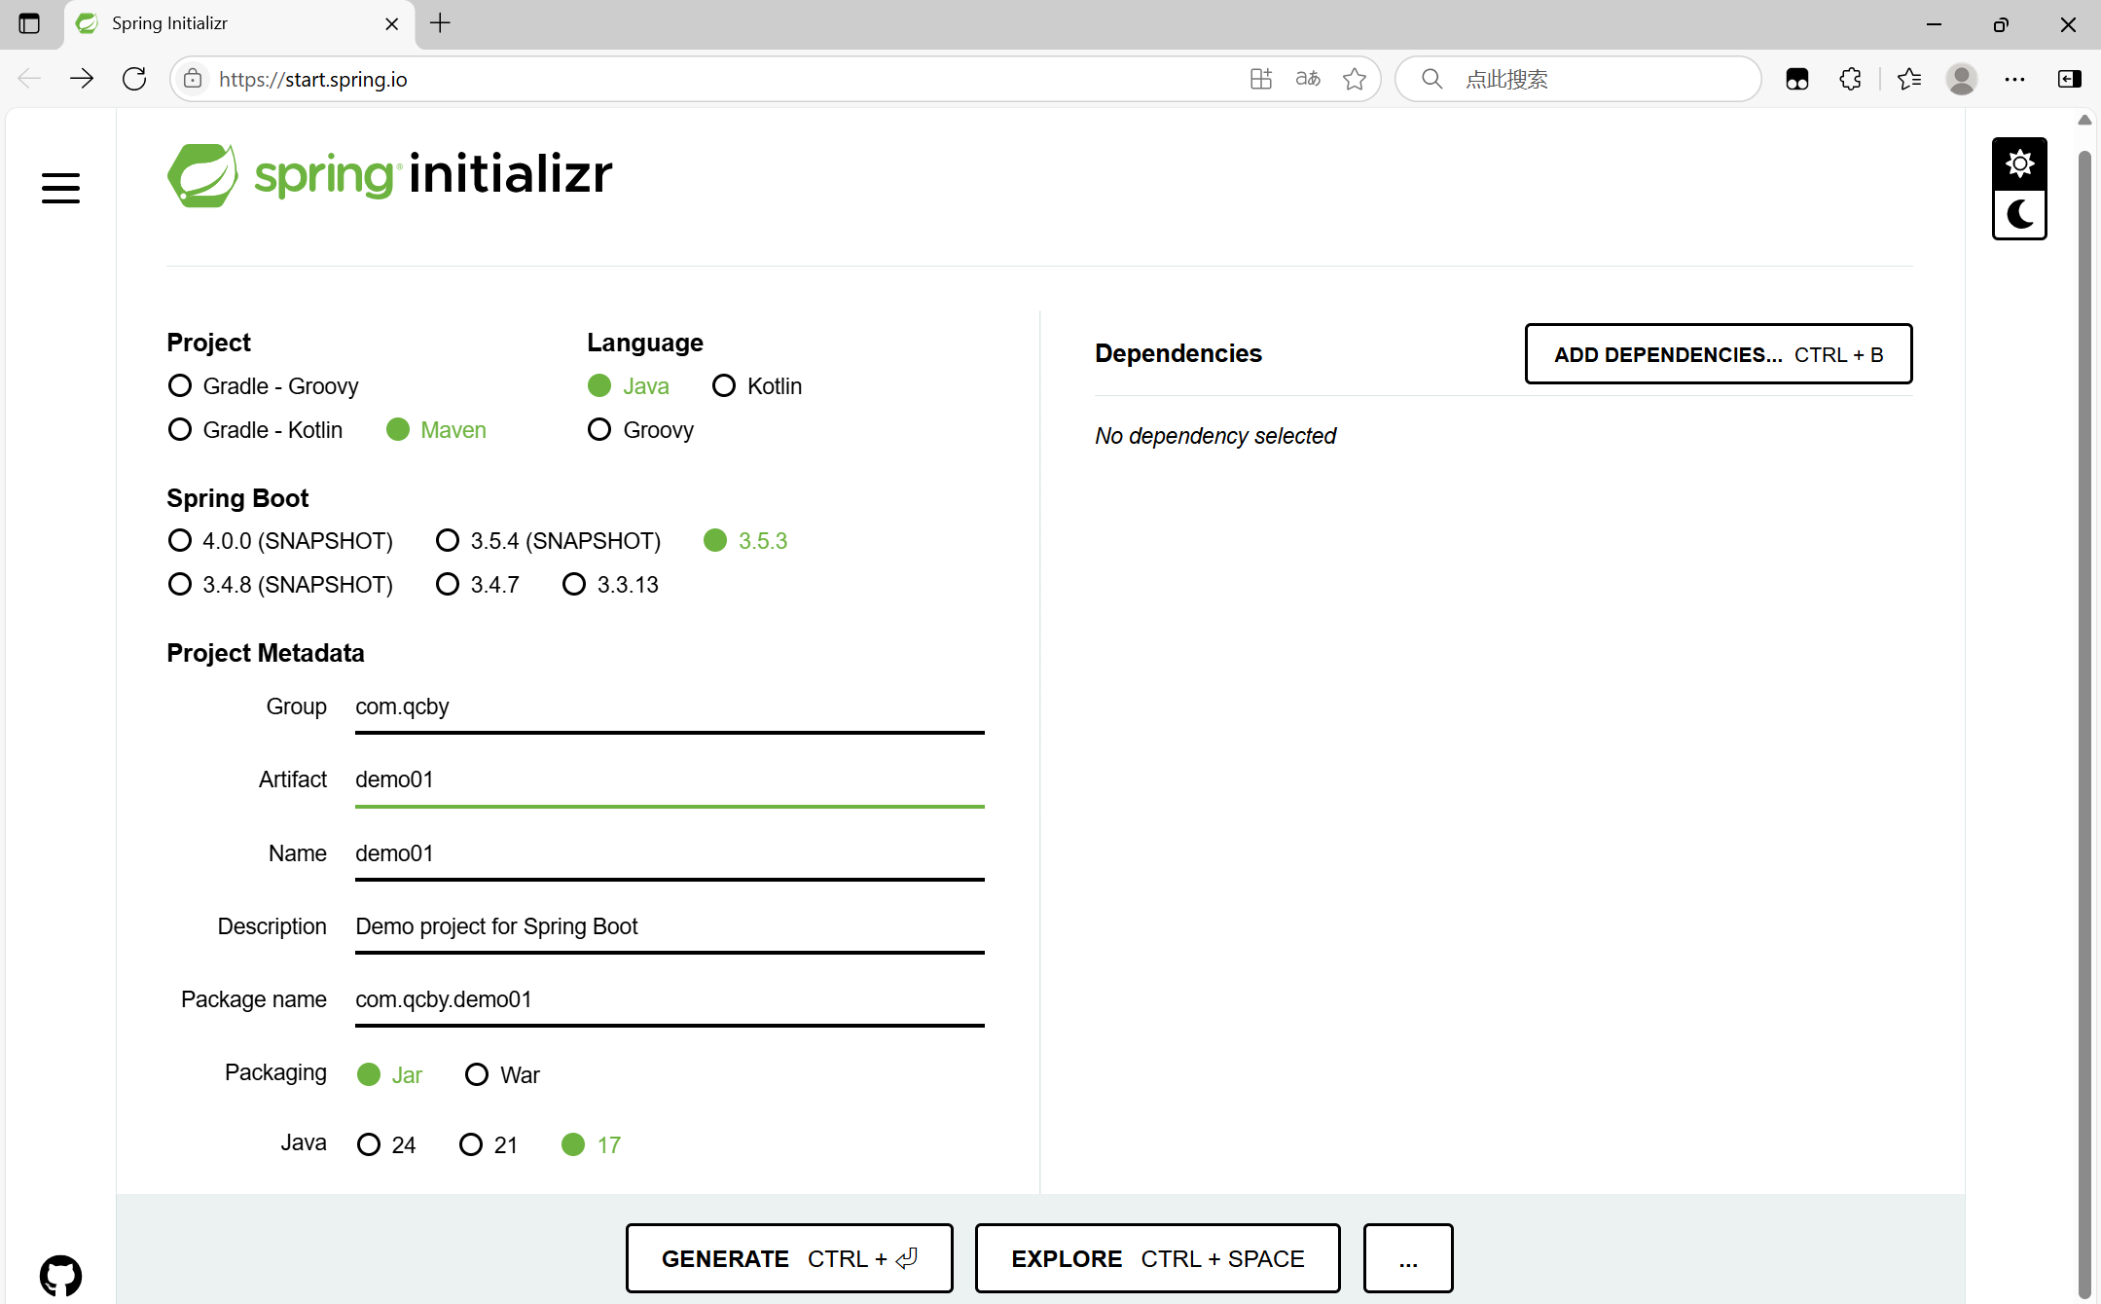Click the Spring Initializr logo
This screenshot has width=2101, height=1304.
[x=389, y=175]
